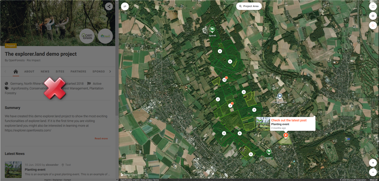The width and height of the screenshot is (379, 181).
Task: Open the map layers selector
Action: [x=373, y=16]
